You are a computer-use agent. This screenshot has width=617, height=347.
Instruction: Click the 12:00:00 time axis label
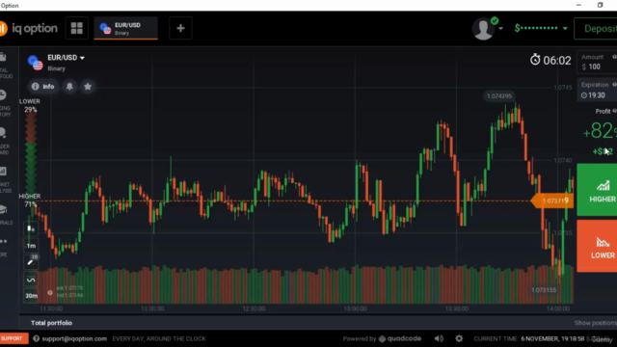point(152,308)
